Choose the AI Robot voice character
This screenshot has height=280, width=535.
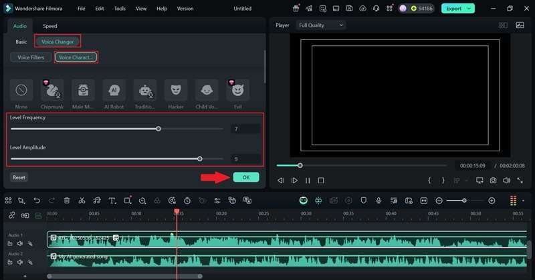click(114, 91)
